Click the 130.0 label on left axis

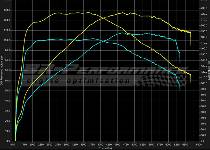7,10
